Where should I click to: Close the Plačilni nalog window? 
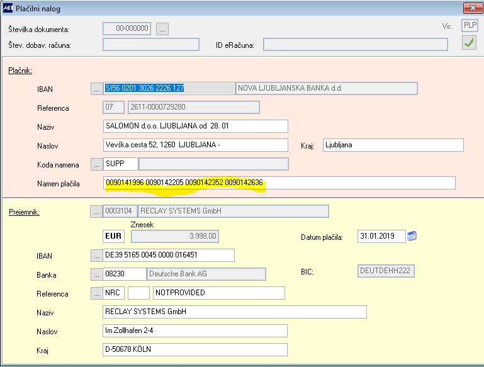[473, 8]
